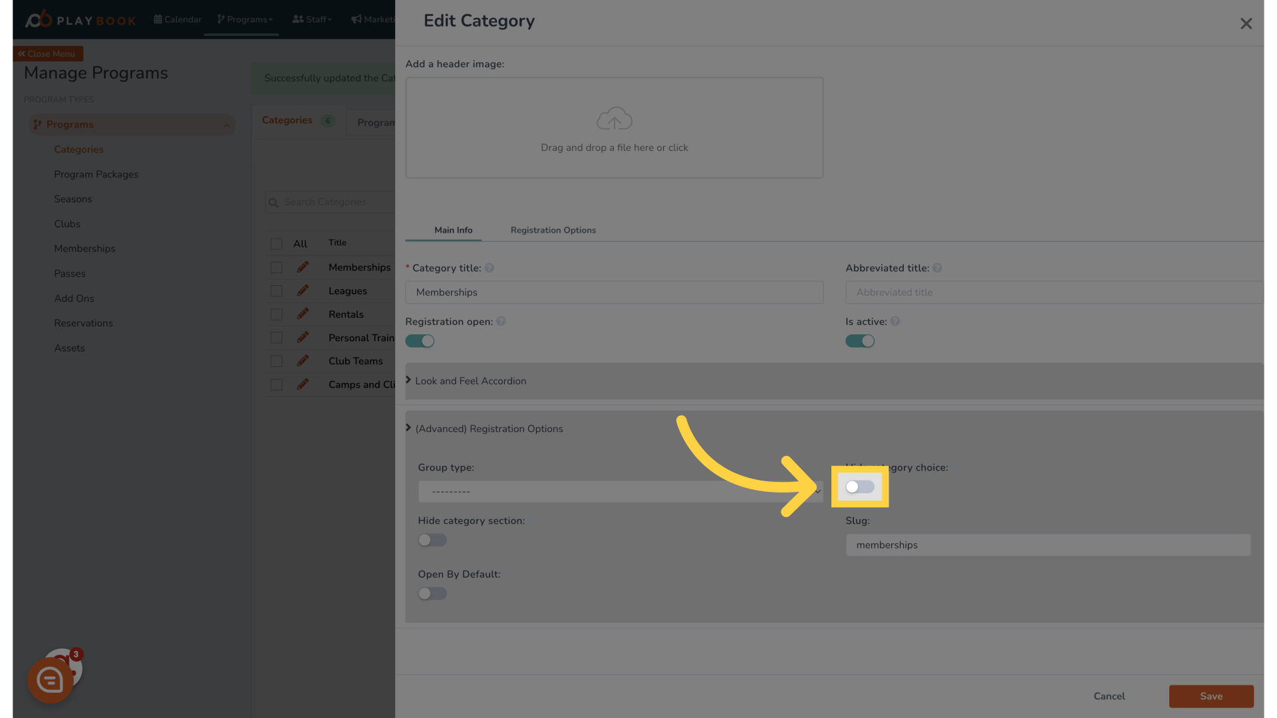Viewport: 1277px width, 718px height.
Task: Switch to Registration Options tab
Action: coord(553,230)
